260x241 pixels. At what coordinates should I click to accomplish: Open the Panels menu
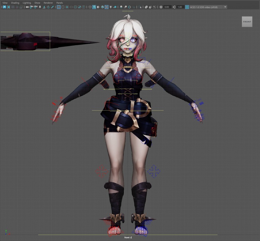(60, 3)
